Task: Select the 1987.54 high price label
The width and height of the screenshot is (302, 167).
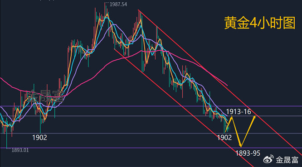Action: point(118,5)
